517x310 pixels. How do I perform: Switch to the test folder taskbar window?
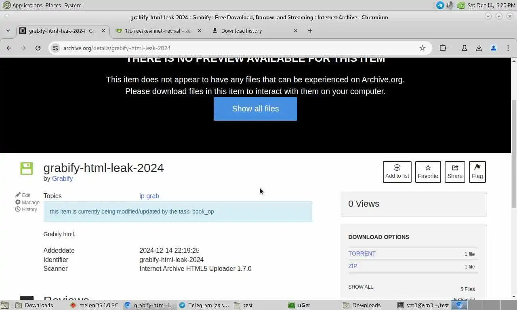(258, 305)
